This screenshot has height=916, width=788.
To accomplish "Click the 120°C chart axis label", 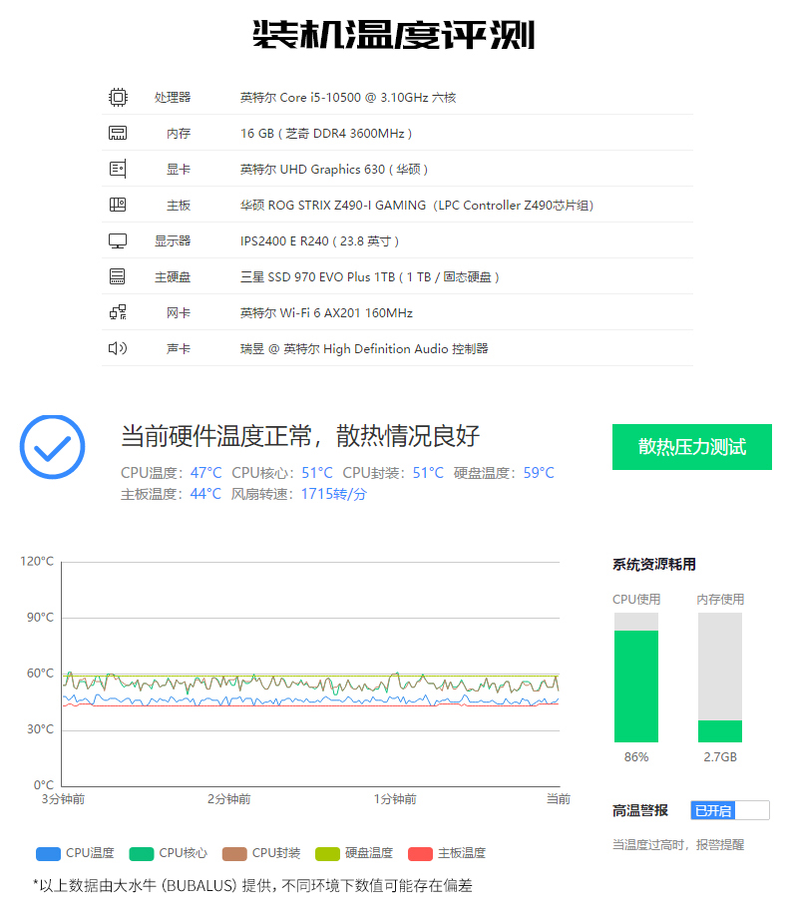I will [x=37, y=561].
